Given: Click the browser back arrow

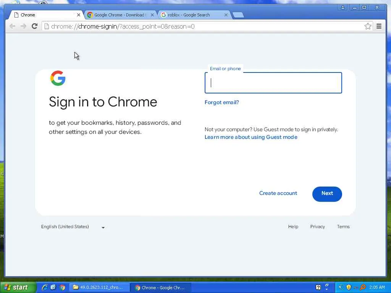Looking at the screenshot, I should coord(12,26).
